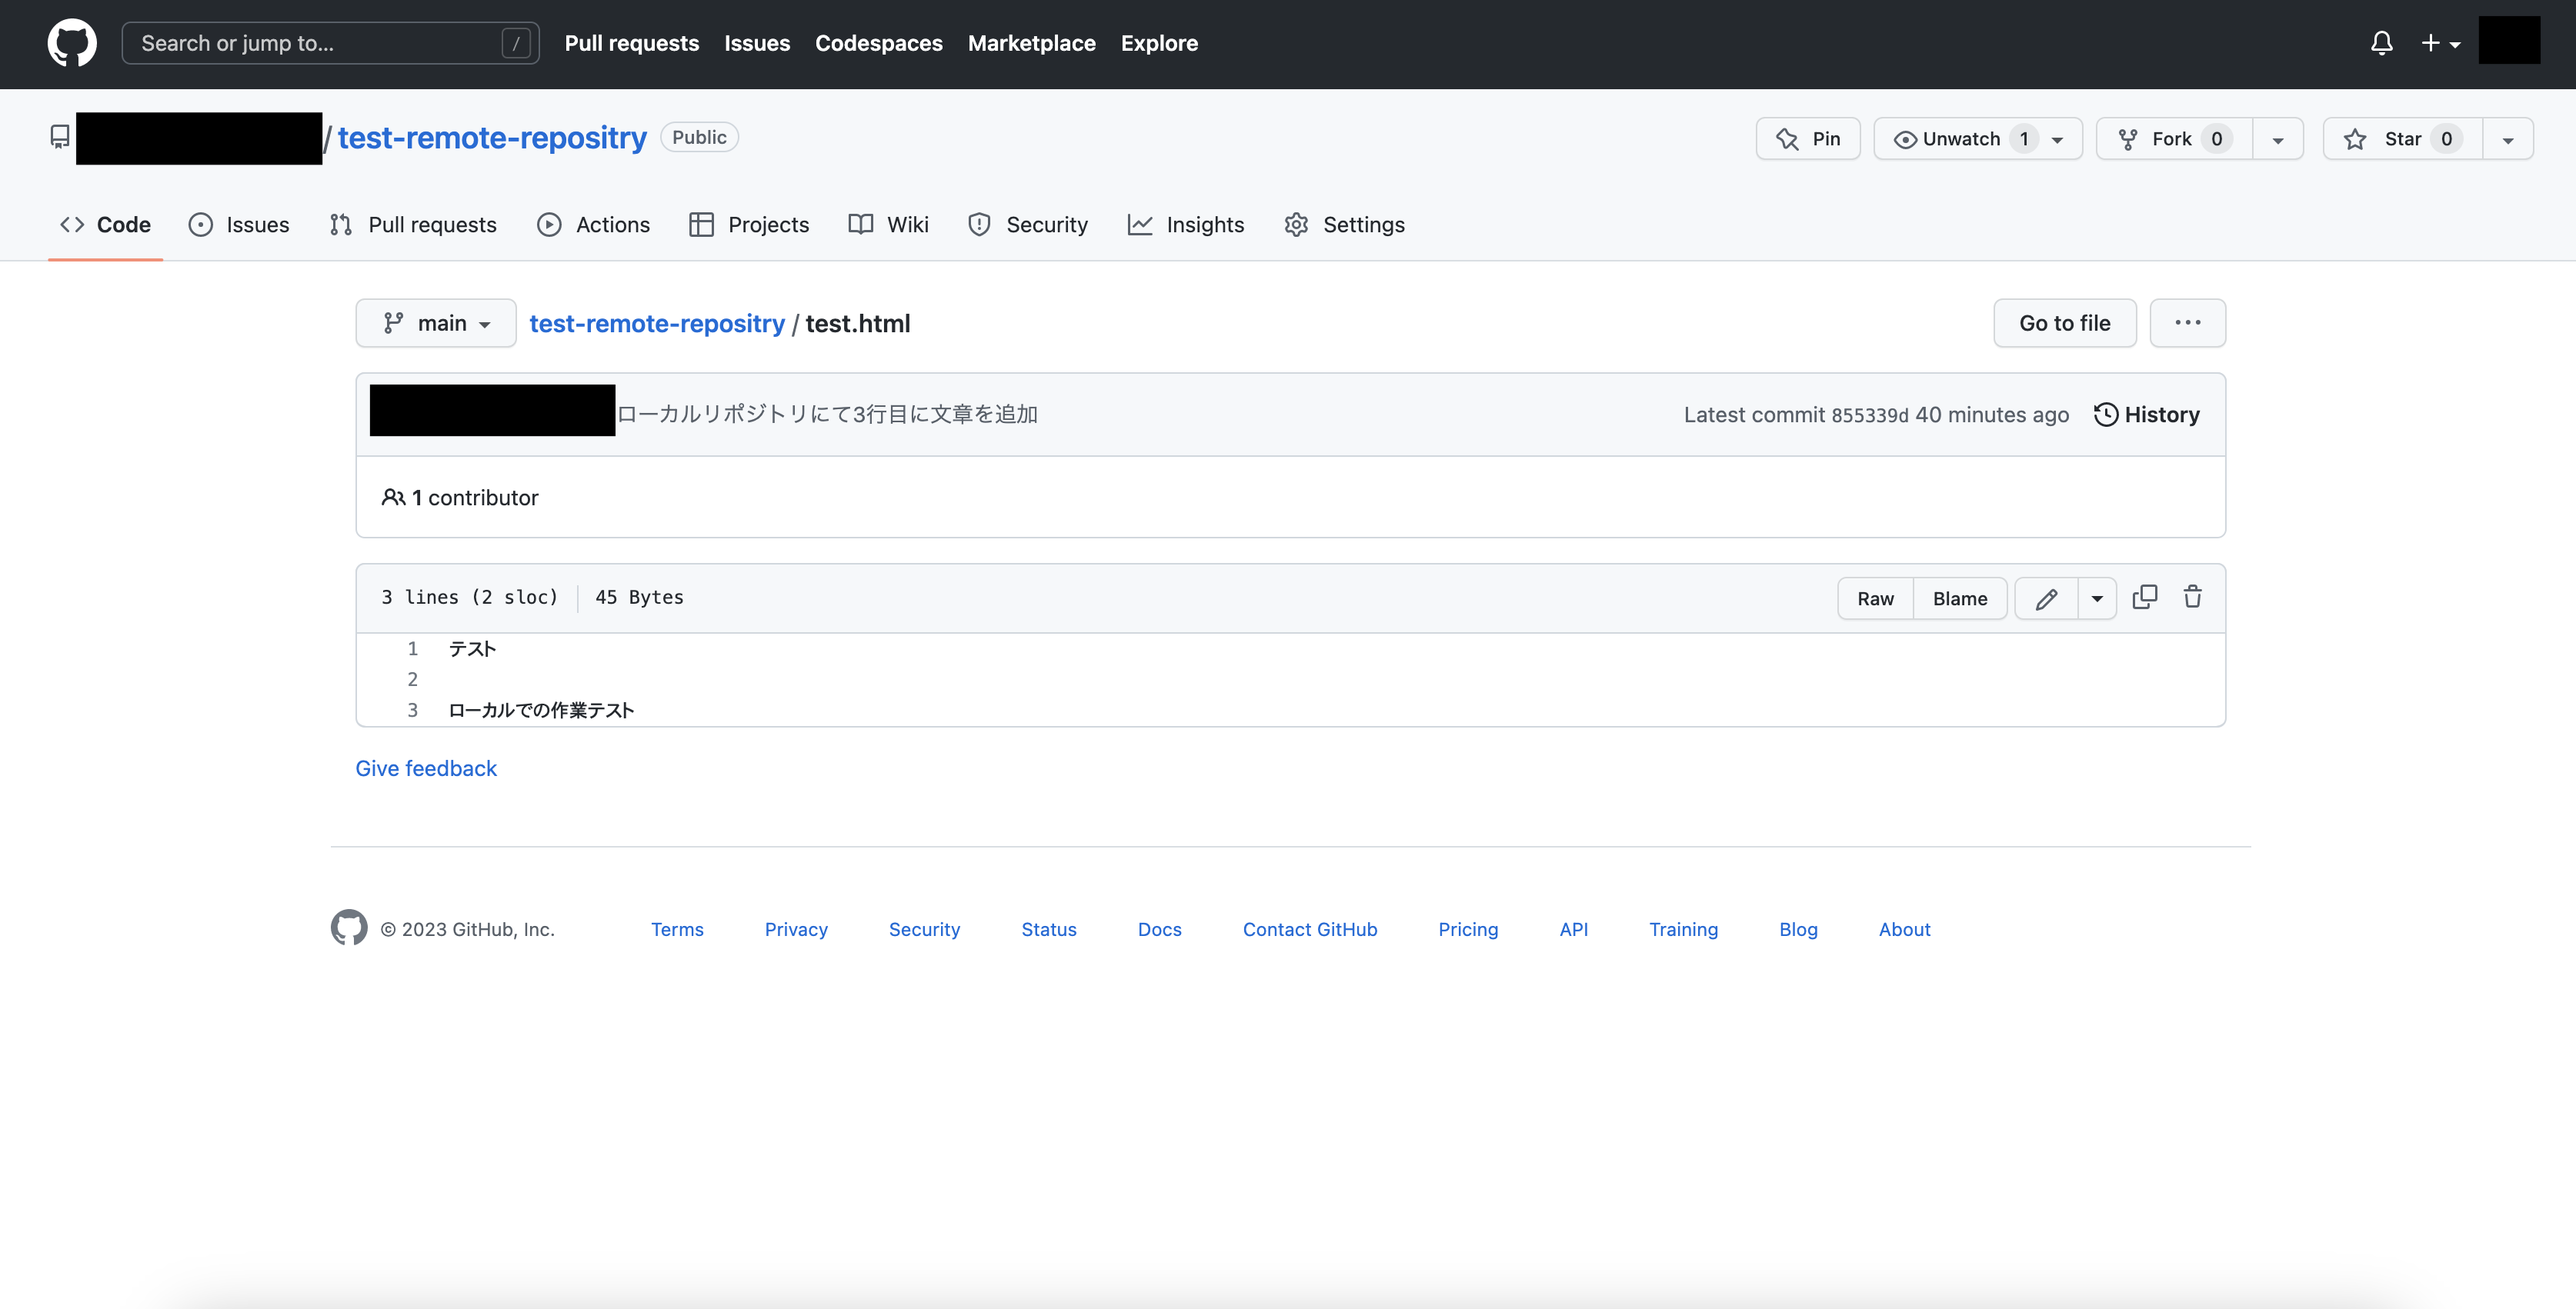Screen dimensions: 2576x1309
Task: Expand the main branch selector
Action: 436,323
